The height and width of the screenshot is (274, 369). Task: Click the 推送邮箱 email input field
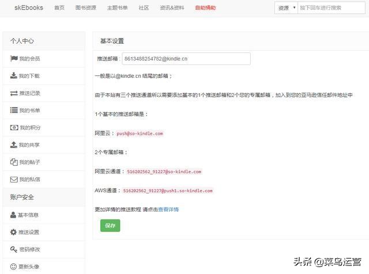coord(186,59)
